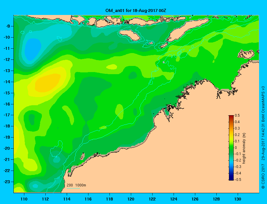Click latitude axis label -19
The width and height of the screenshot is (267, 204).
(6, 137)
